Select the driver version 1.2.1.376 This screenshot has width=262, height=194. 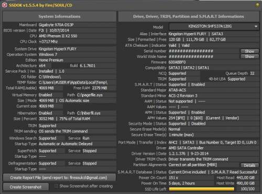[177, 154]
